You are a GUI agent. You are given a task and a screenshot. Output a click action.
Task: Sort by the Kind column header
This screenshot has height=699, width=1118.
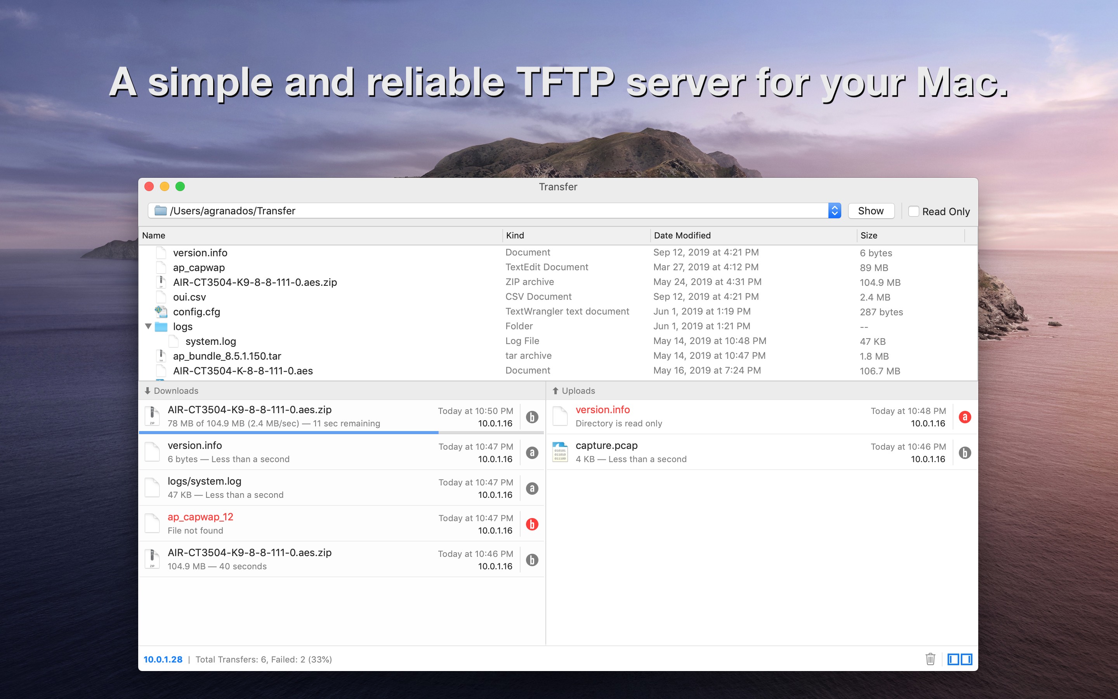point(576,235)
